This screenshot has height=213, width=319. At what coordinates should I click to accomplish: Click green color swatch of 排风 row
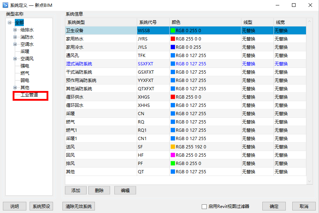173,164
